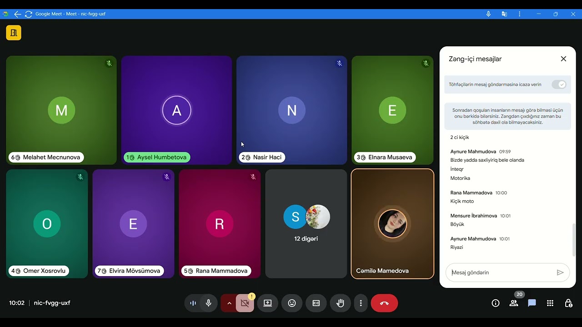Viewport: 582px width, 327px height.
Task: Click muted mic icon on Elvira's tile
Action: pos(167,177)
